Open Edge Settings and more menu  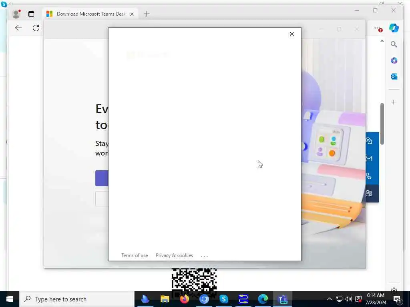pyautogui.click(x=378, y=28)
